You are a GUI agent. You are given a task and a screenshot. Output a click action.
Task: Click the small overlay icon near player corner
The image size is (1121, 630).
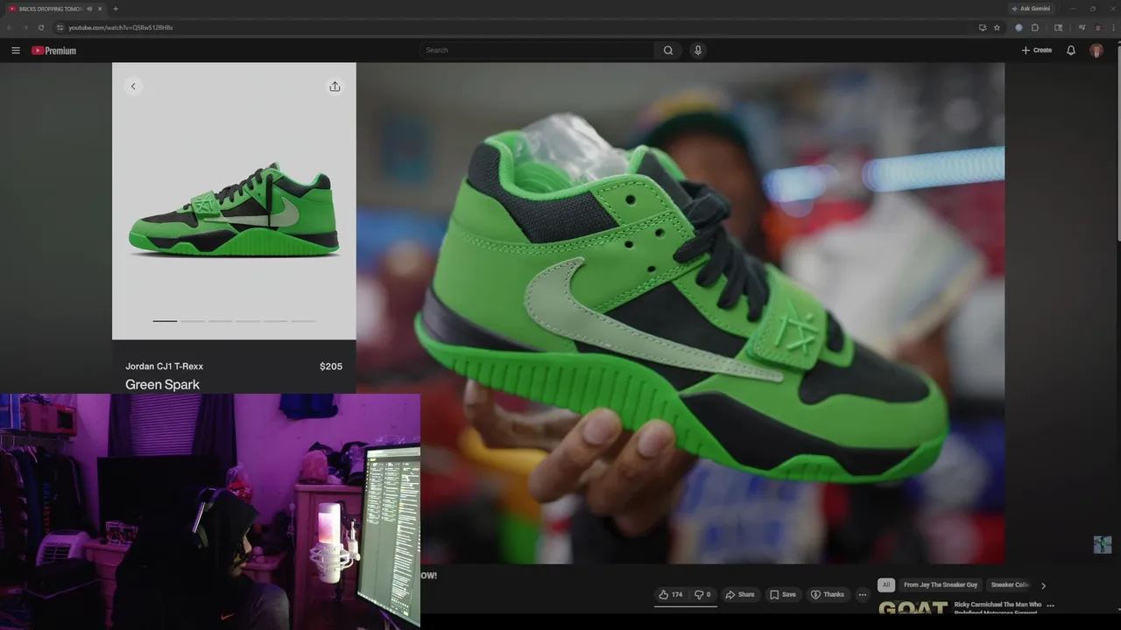coord(1103,545)
